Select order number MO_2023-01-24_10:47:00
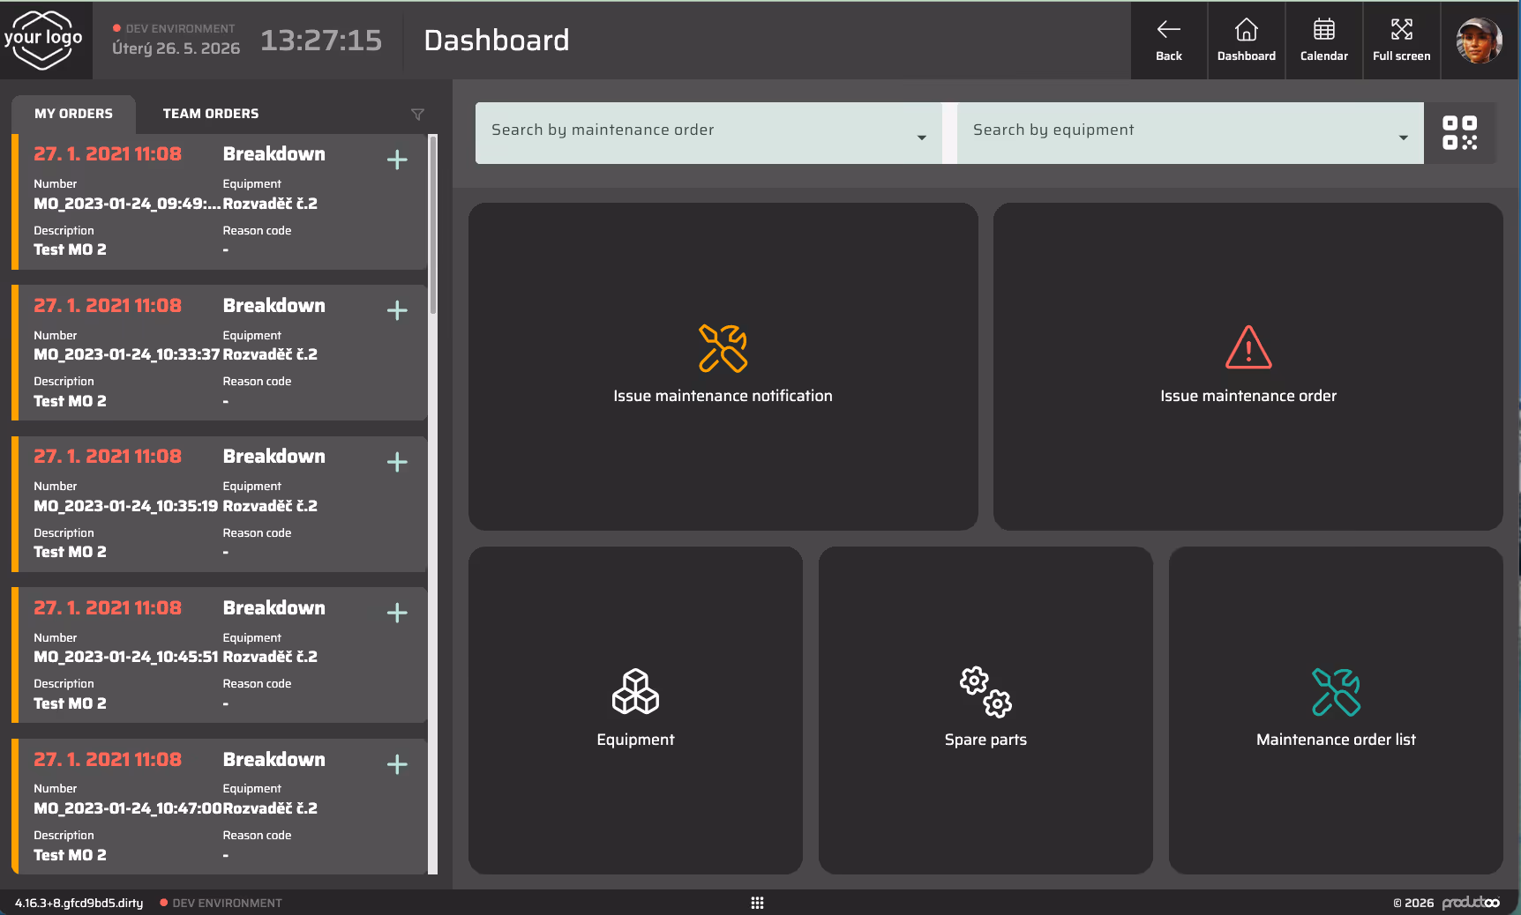 click(128, 808)
